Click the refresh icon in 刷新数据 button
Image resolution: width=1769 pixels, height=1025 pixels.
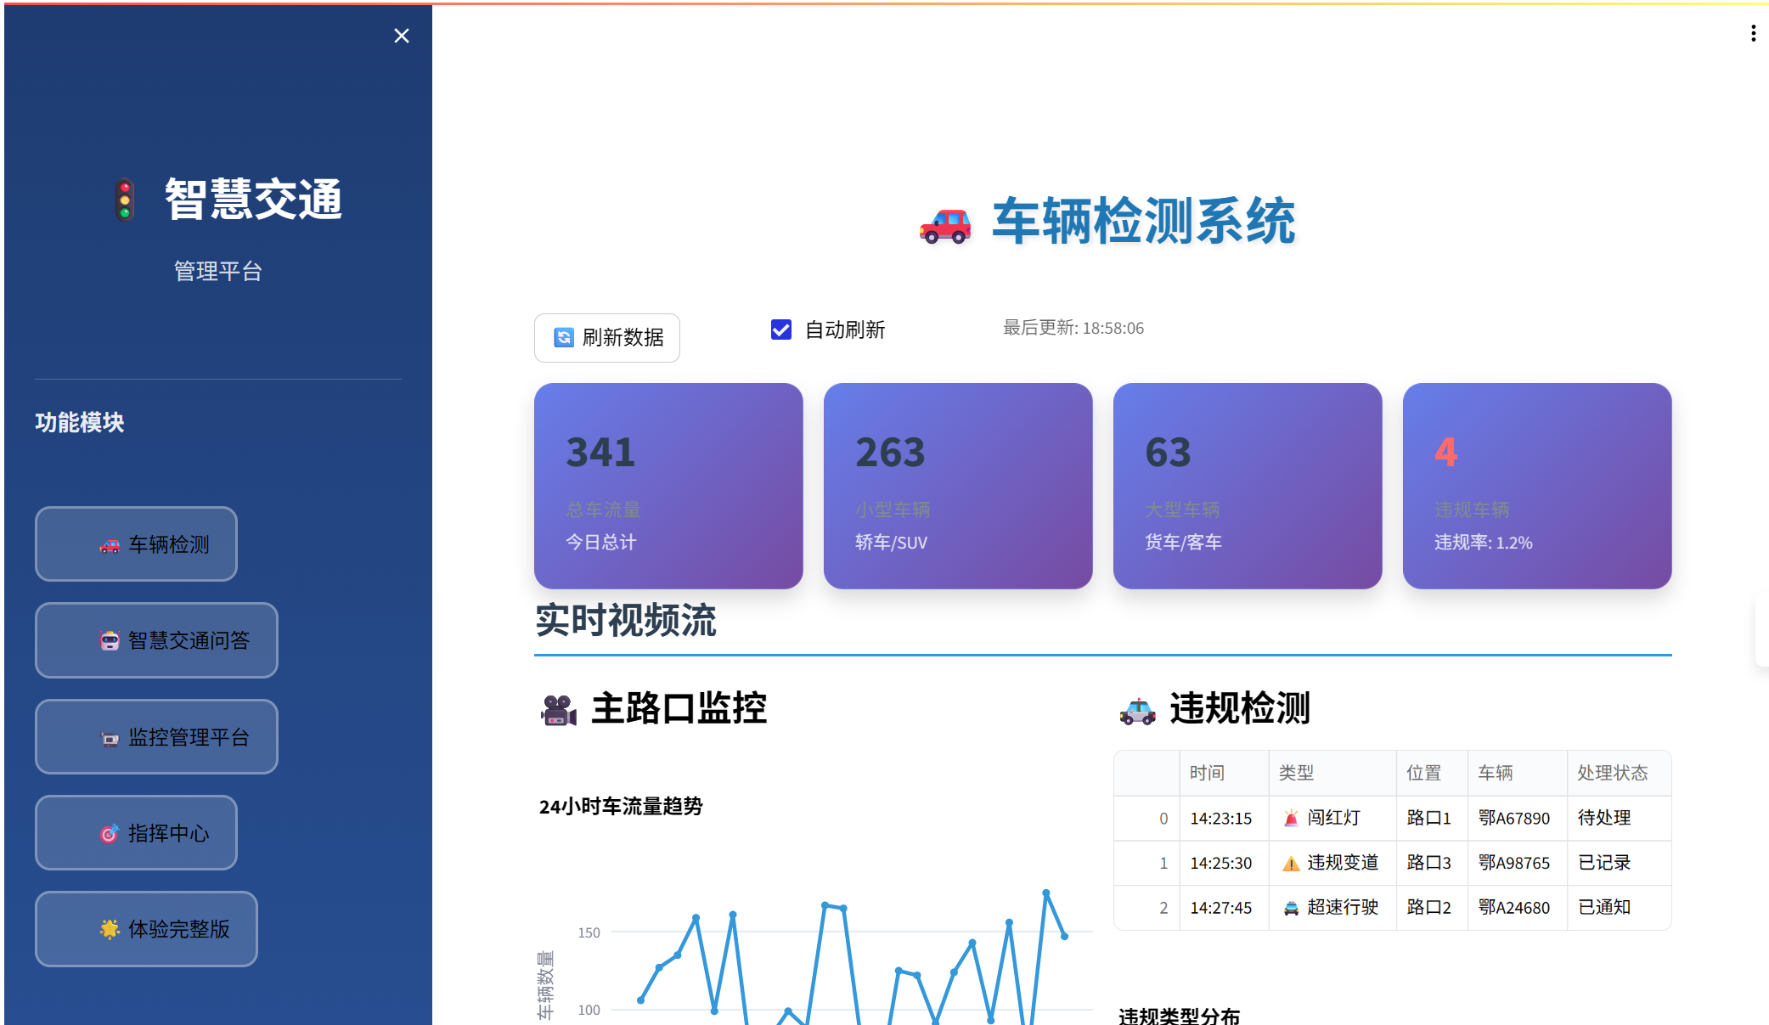563,338
